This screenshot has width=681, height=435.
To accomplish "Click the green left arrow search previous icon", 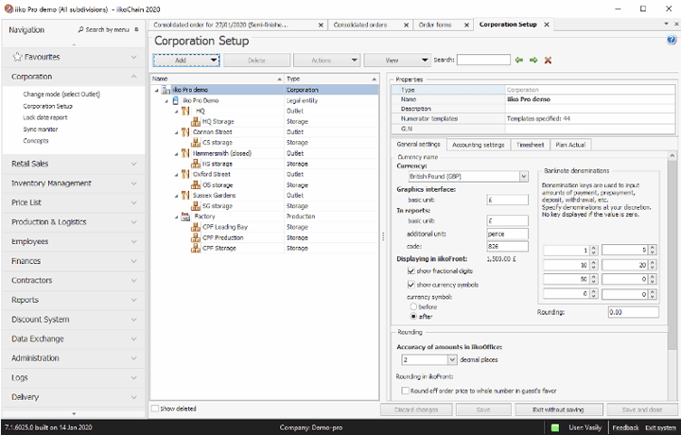I will point(518,61).
